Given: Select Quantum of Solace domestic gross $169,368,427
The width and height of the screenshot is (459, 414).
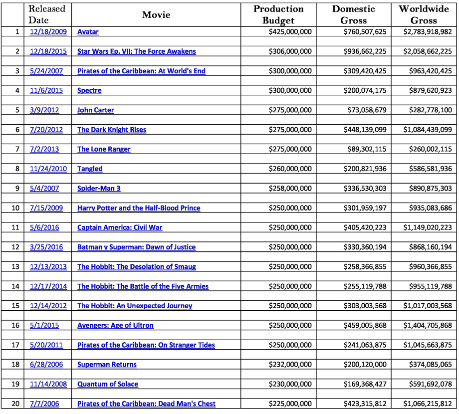Looking at the screenshot, I should [x=365, y=384].
